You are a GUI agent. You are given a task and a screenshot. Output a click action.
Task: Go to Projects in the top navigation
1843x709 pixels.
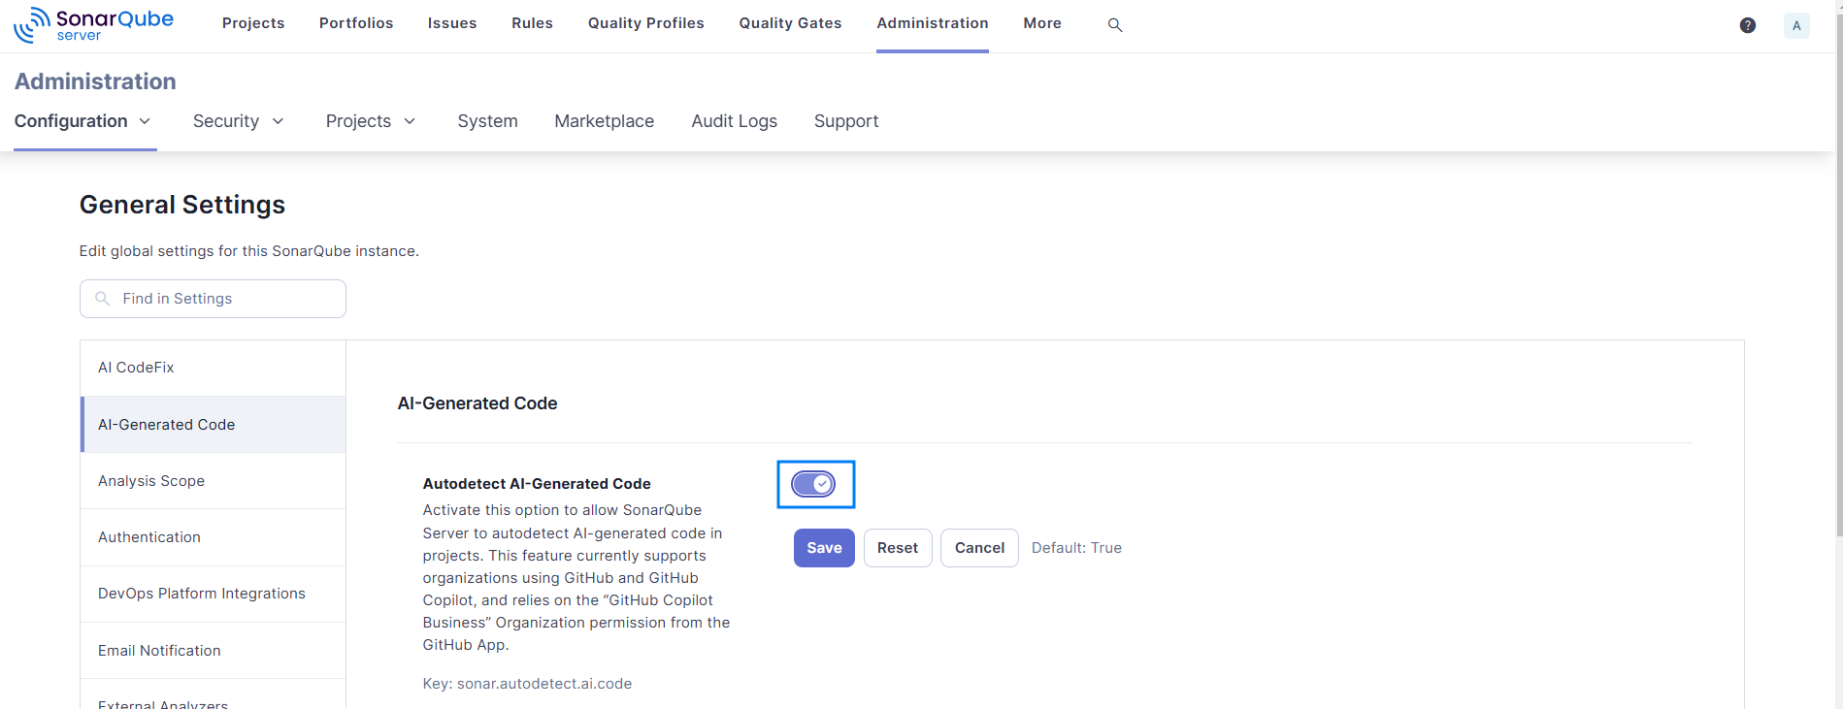(253, 23)
